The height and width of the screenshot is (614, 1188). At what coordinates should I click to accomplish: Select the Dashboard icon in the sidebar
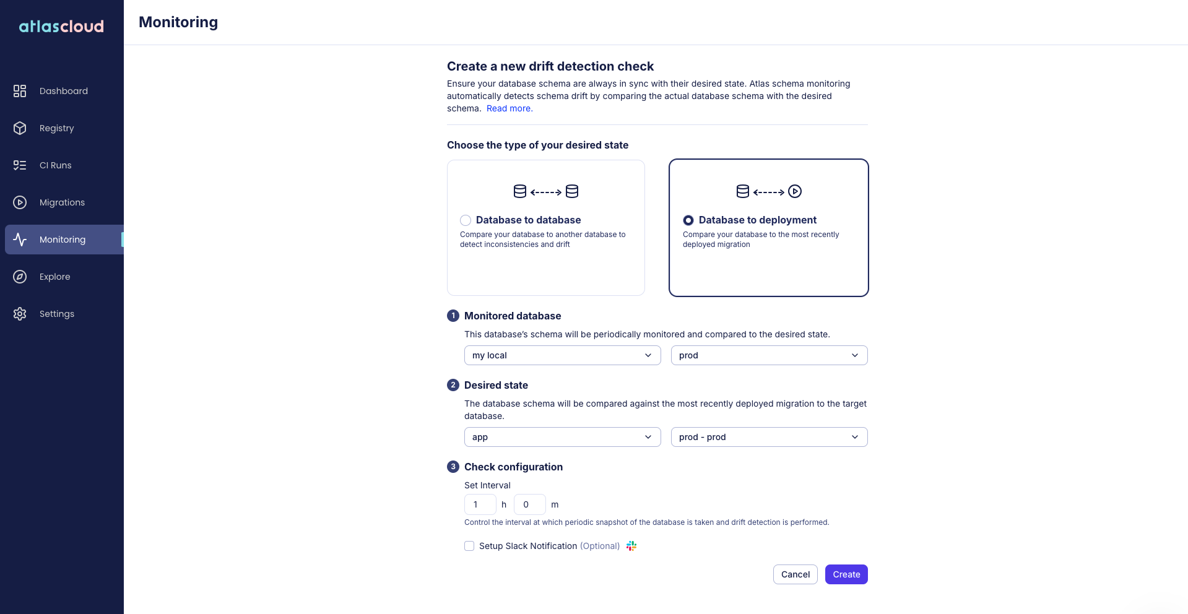click(19, 91)
